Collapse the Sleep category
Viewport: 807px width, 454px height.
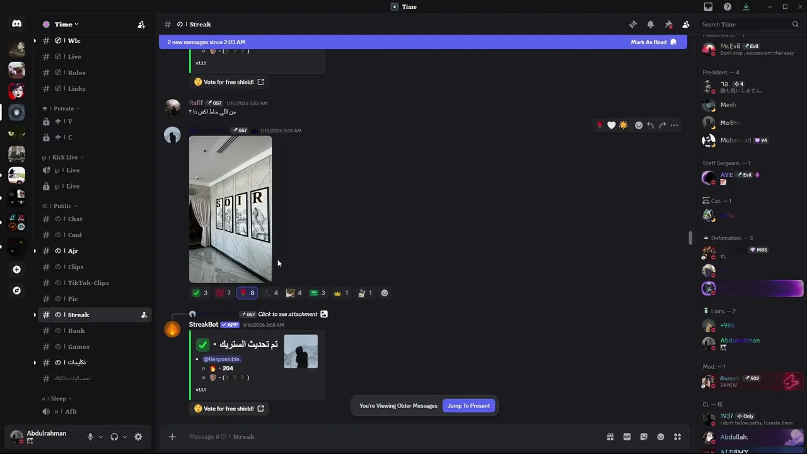point(57,399)
